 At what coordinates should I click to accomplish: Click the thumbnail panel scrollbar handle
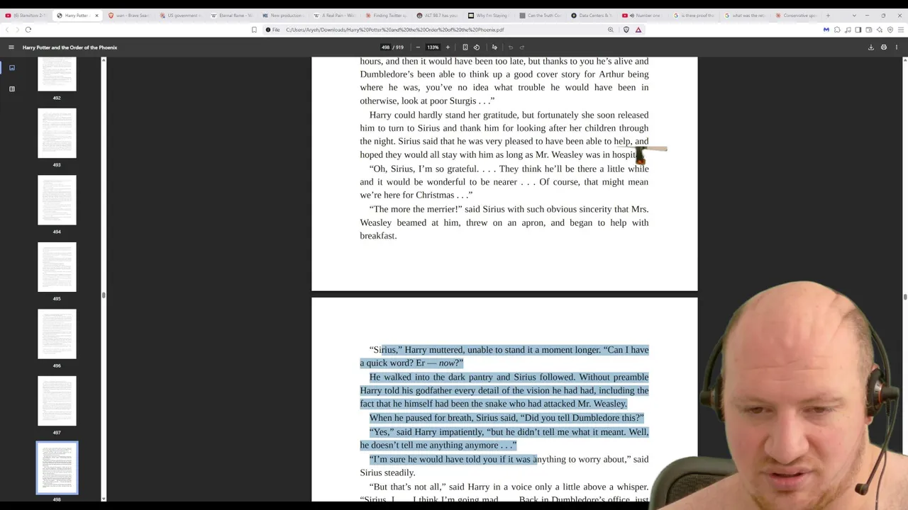click(104, 294)
